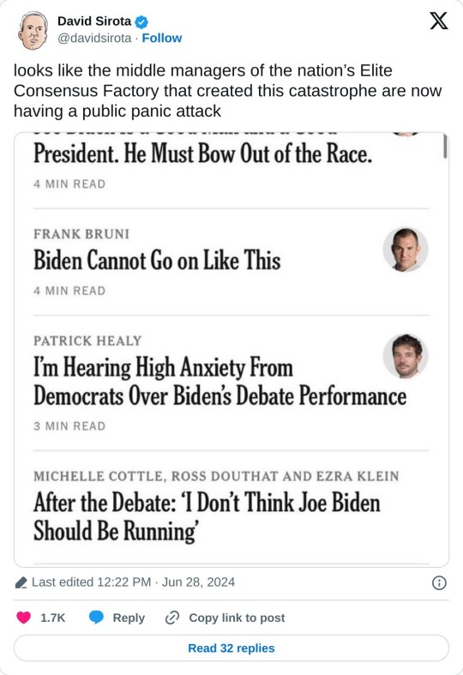Click the 1.7K likes count

click(x=52, y=618)
